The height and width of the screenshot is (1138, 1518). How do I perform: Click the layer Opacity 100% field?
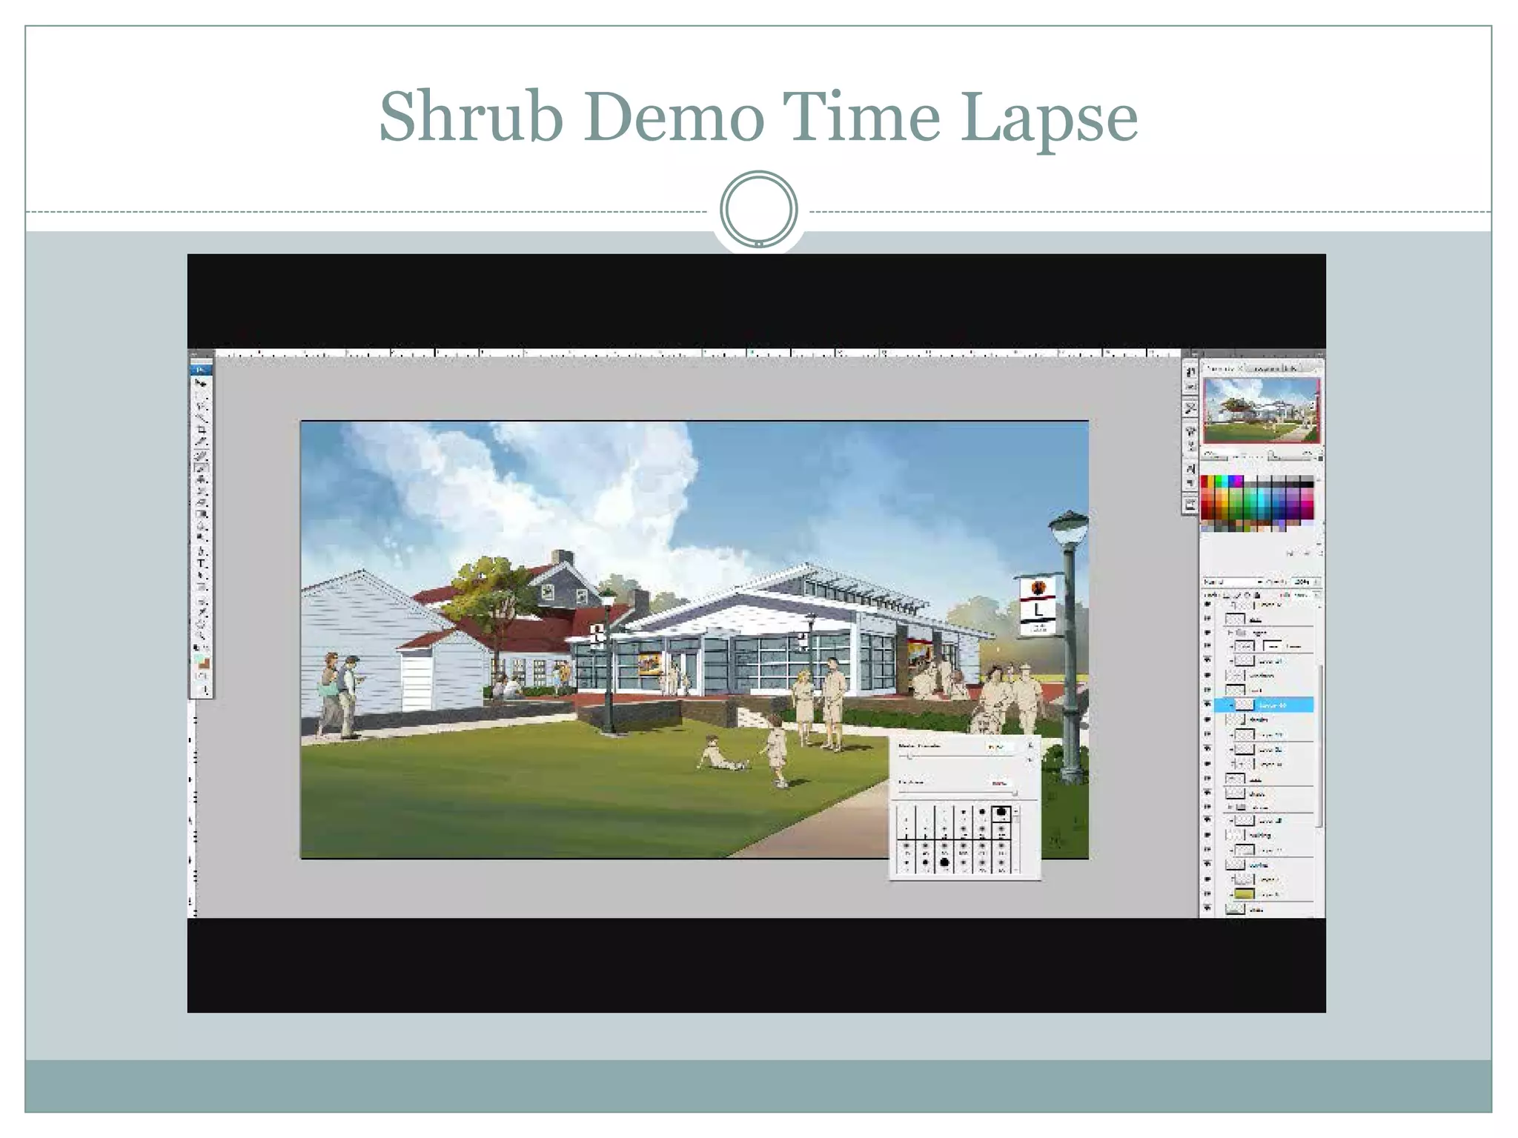click(x=1302, y=582)
